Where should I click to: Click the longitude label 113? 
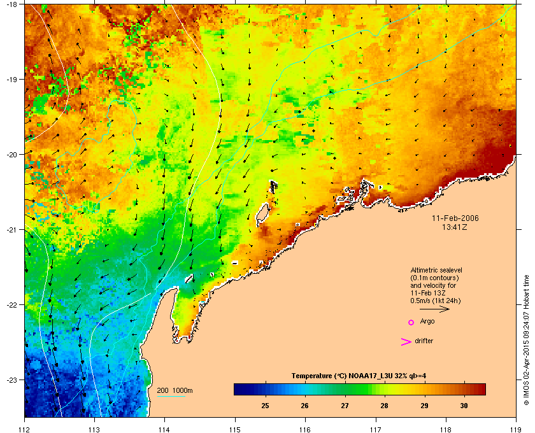(94, 430)
